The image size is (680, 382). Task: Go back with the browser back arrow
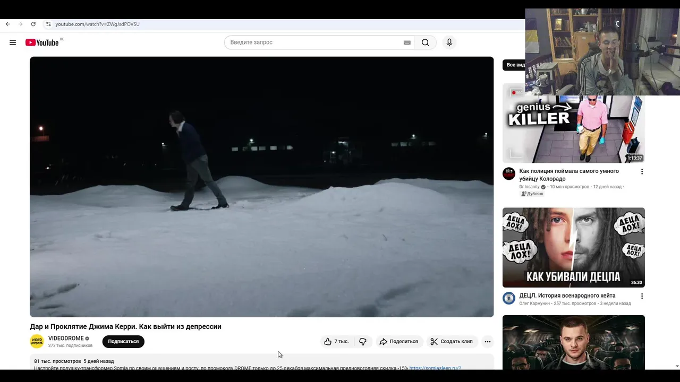[x=8, y=24]
